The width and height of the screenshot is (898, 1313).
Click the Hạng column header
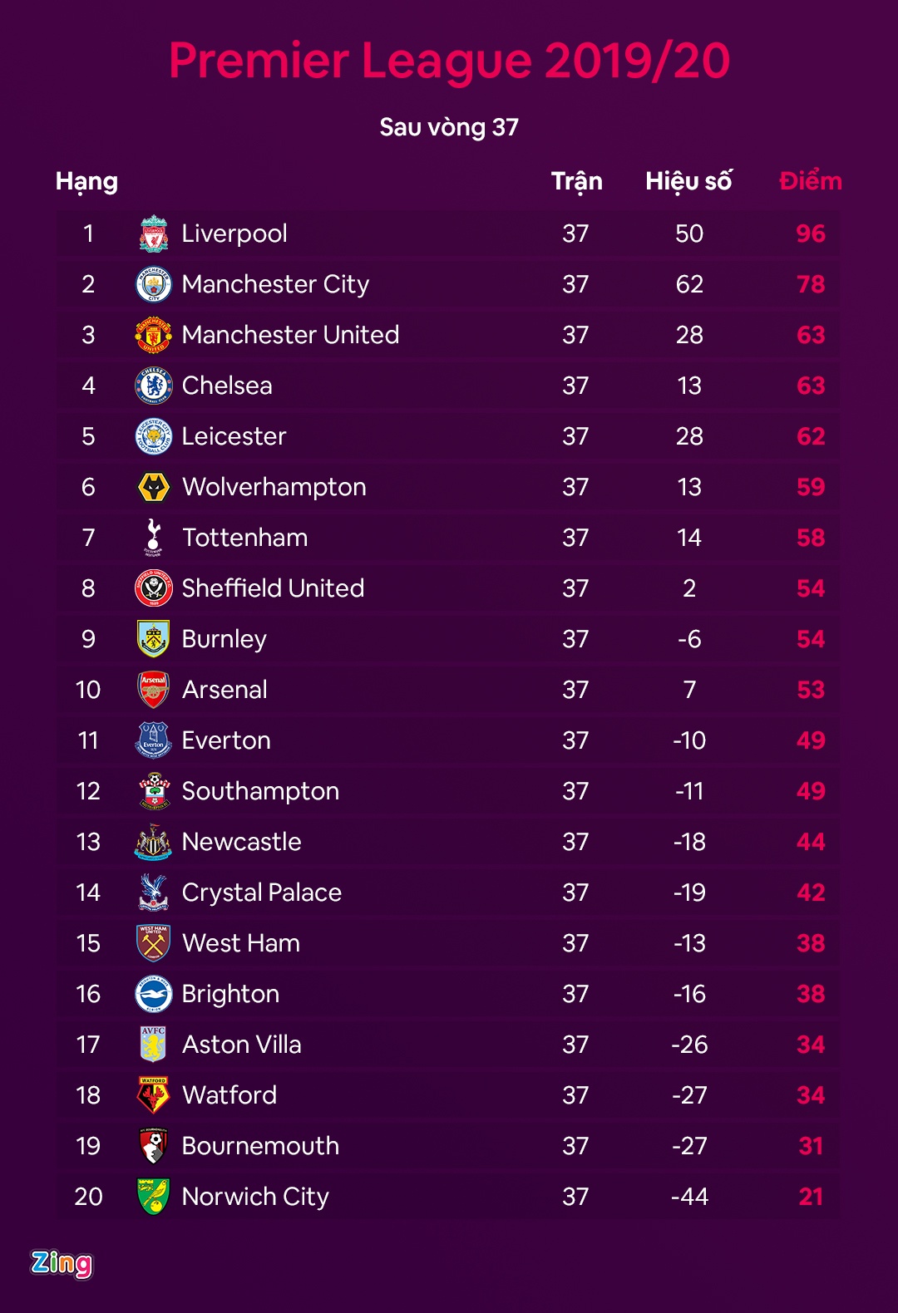pos(86,182)
